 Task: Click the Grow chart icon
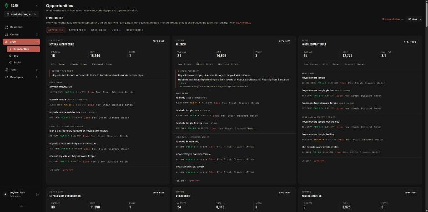tap(6, 42)
